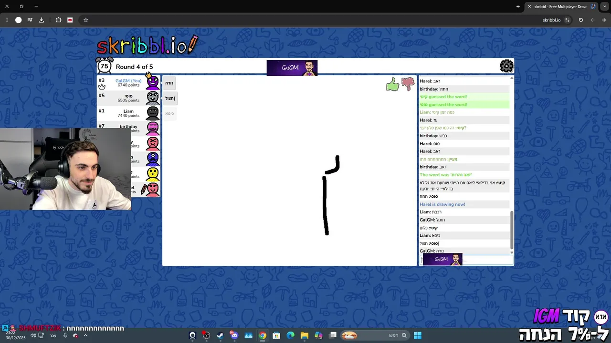611x343 pixels.
Task: Click the faded third word hint
Action: [169, 113]
